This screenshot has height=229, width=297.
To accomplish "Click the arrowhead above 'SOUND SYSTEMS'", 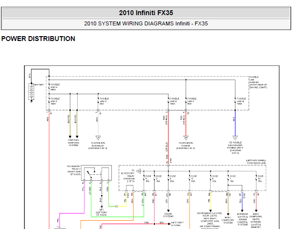I will 168,211.
